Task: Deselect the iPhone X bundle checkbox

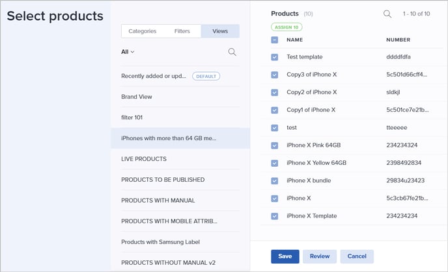Action: pos(274,180)
